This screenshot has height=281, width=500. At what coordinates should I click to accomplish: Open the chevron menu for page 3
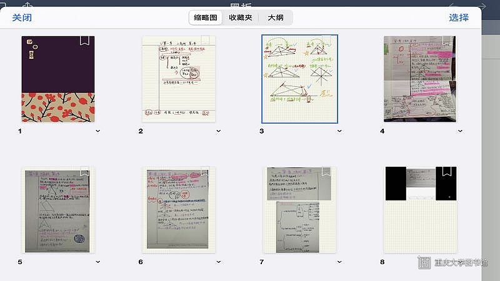coord(339,131)
